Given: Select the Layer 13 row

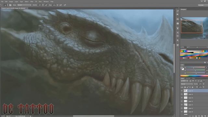Looking at the screenshot, I should click(194, 101).
